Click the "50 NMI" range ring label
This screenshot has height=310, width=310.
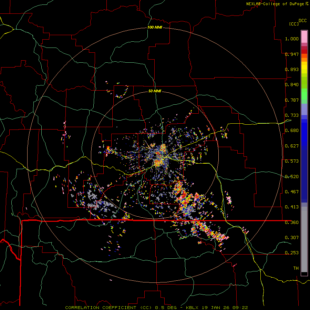click(155, 91)
